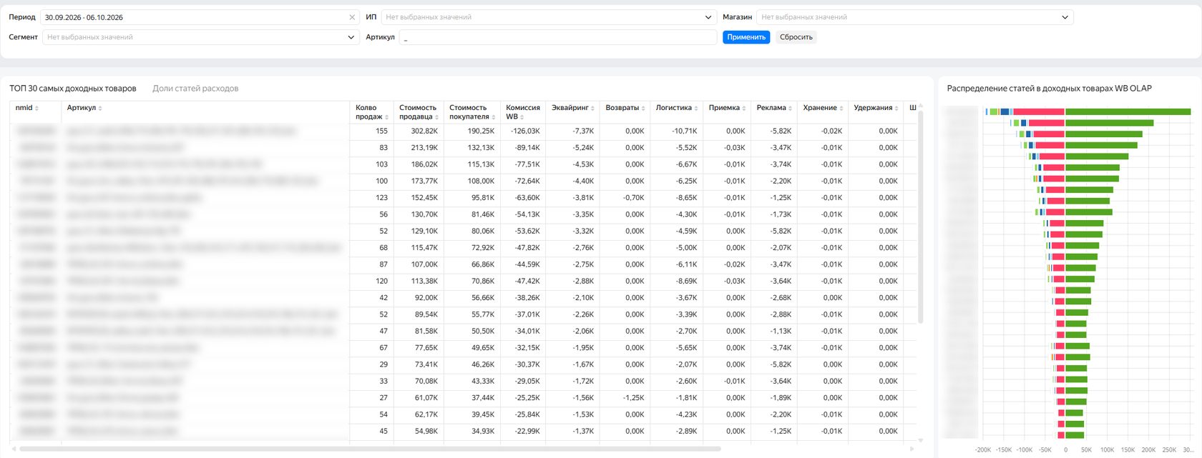
Task: Click the table's vertical scrollbar
Action: click(920, 216)
